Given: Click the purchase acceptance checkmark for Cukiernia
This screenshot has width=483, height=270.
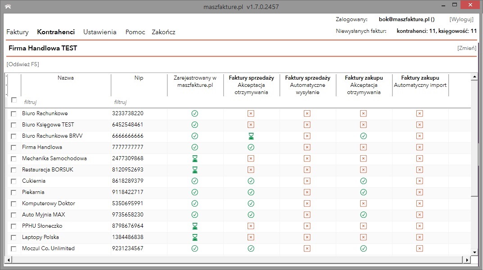Looking at the screenshot, I should [363, 181].
